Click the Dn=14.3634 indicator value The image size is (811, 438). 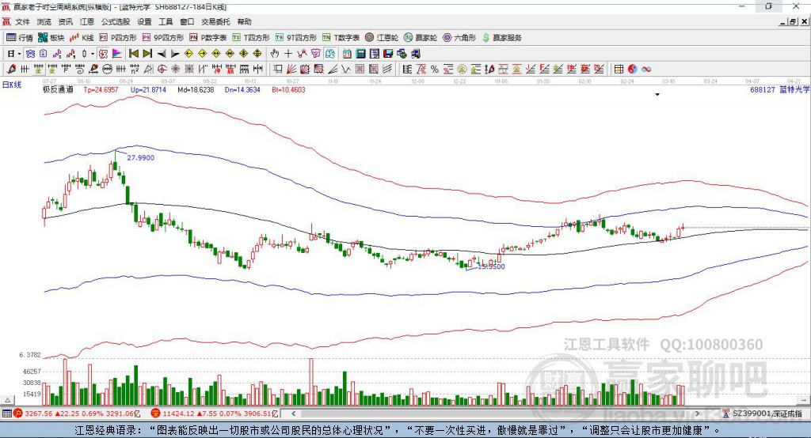(242, 89)
